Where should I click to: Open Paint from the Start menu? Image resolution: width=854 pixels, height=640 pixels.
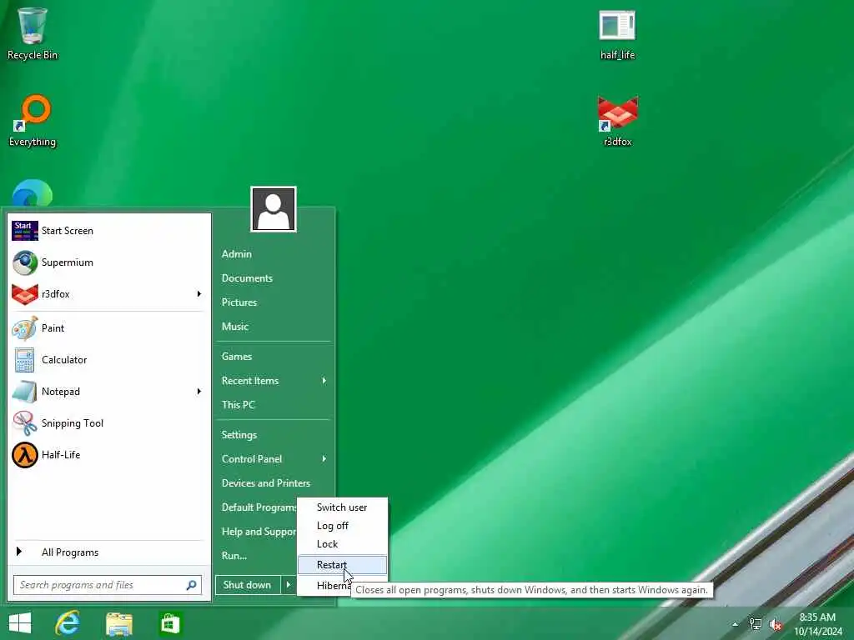(108, 328)
